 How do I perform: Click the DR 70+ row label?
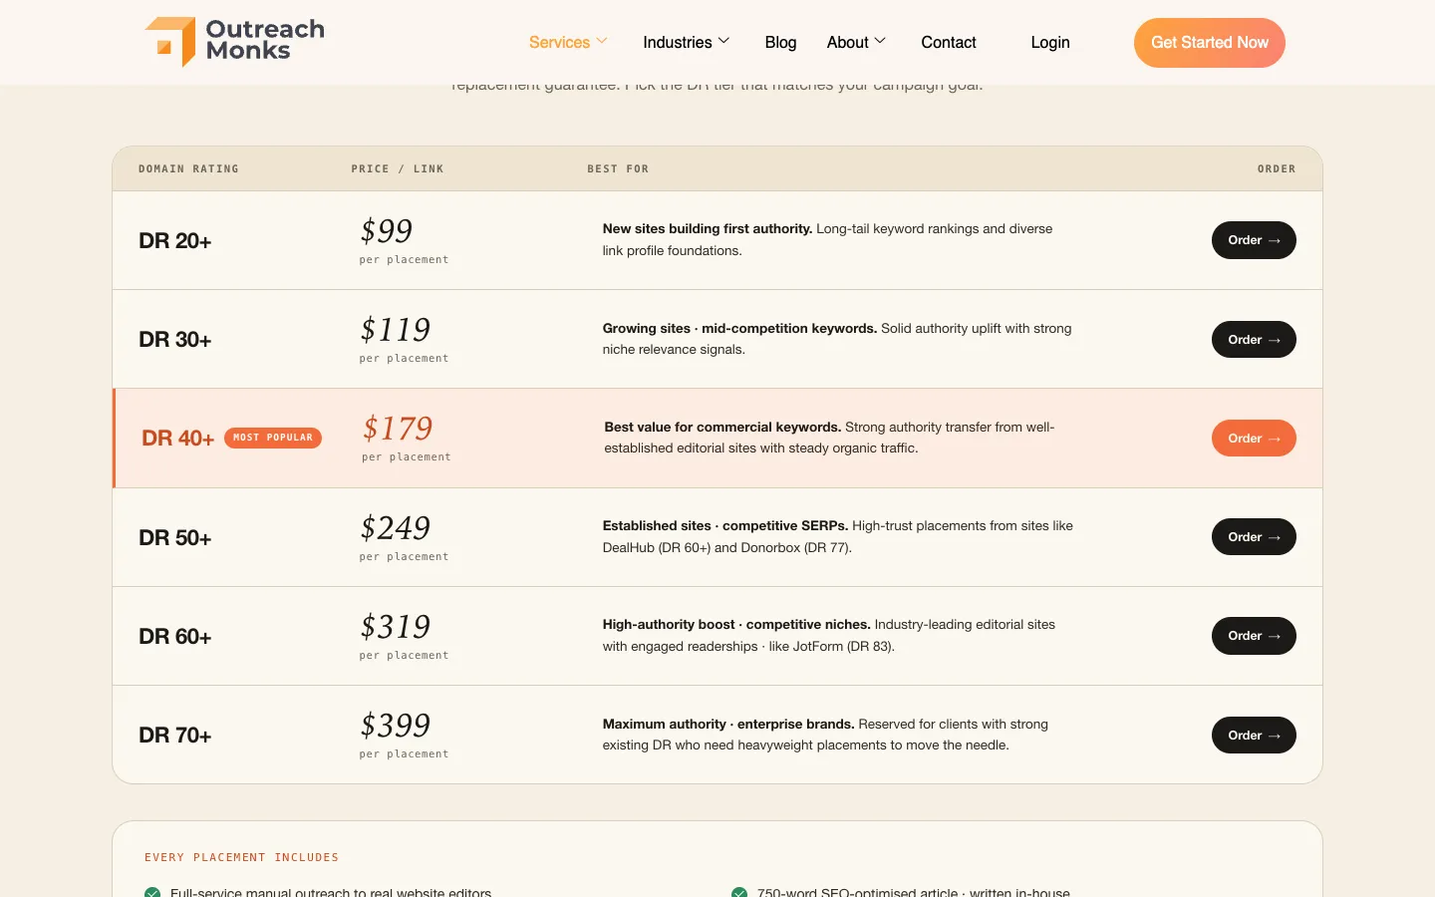(x=175, y=736)
